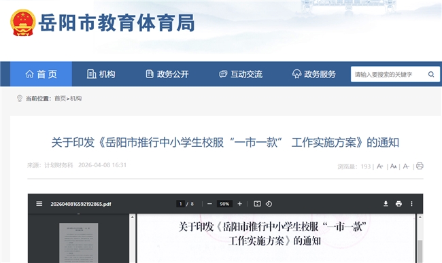This screenshot has width=442, height=263.
Task: Zoom out the PDF
Action: [x=209, y=204]
